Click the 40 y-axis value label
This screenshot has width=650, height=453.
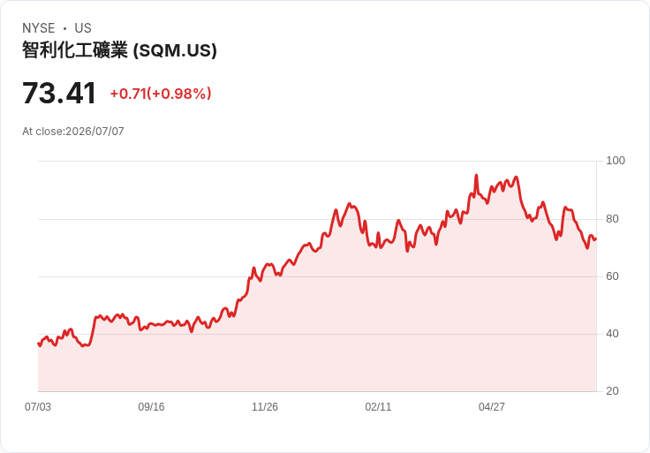click(612, 333)
